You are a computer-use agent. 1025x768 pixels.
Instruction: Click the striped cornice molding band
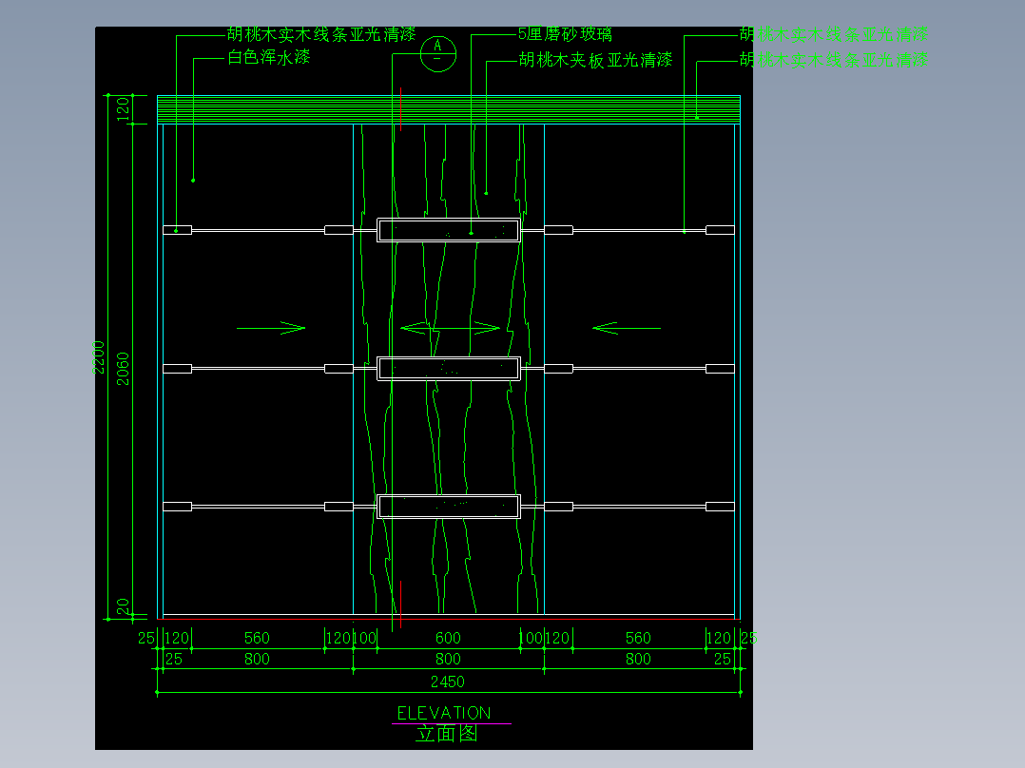(449, 109)
